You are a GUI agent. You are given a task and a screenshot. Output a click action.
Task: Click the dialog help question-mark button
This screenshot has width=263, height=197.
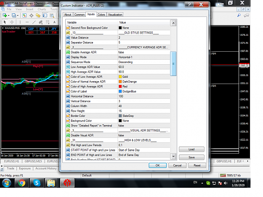[189, 4]
